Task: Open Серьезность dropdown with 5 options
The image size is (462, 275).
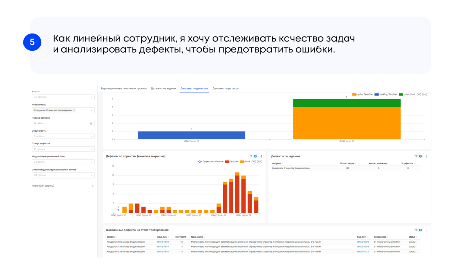Action: (x=63, y=136)
